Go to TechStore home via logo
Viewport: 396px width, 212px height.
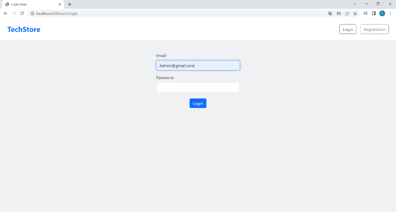tap(24, 30)
